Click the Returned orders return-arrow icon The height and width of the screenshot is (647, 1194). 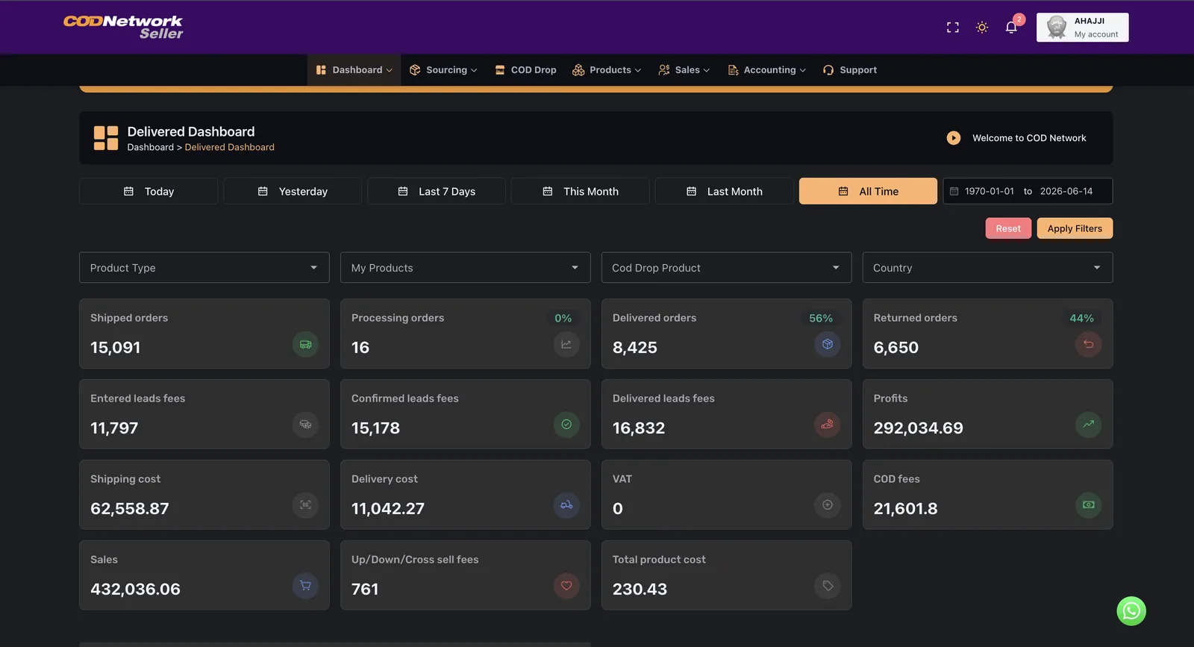coord(1089,345)
